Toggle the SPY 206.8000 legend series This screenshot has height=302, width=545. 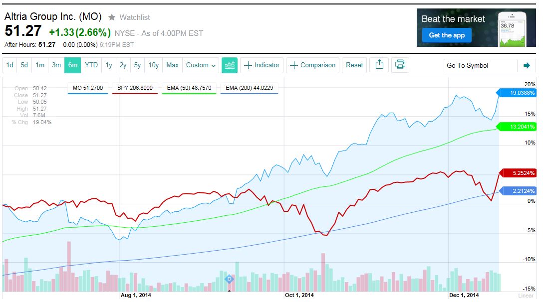[x=135, y=88]
